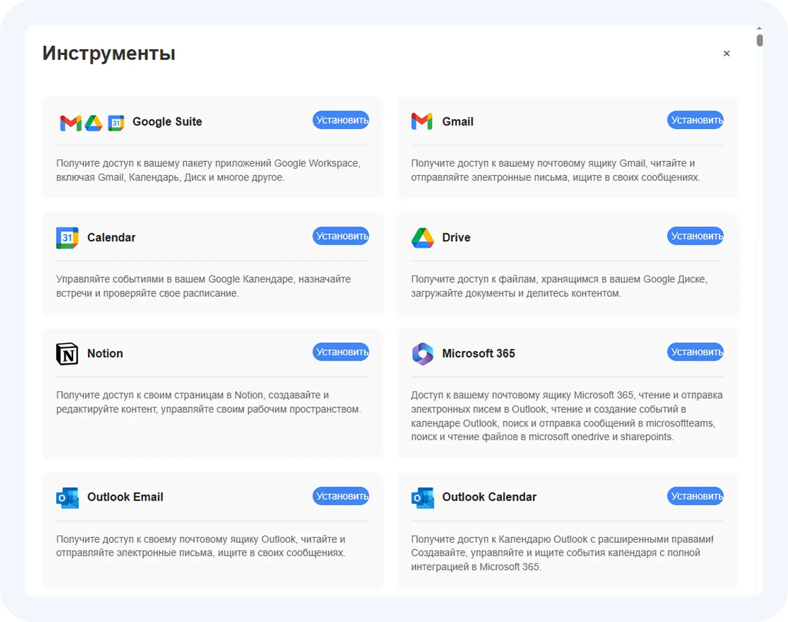Click the vertical scrollbar thumb
788x622 pixels.
point(760,40)
